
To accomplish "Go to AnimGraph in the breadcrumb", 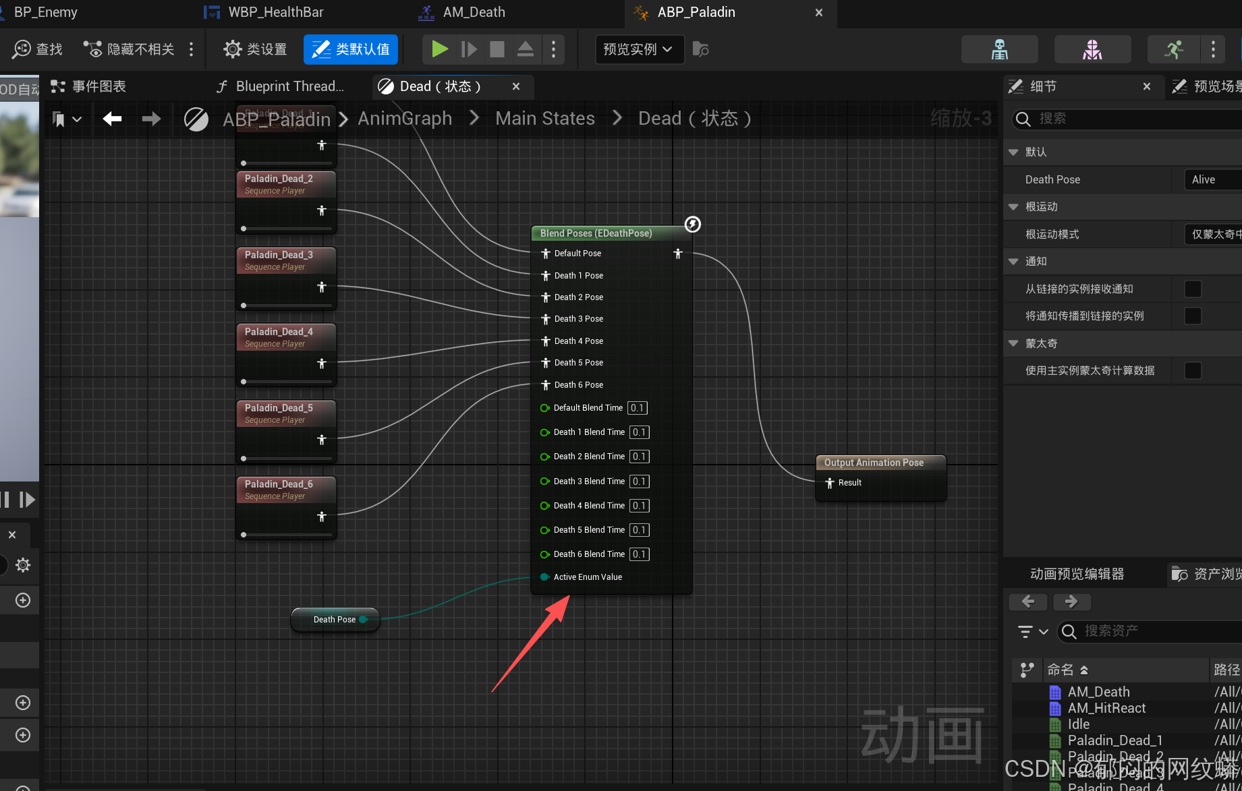I will coord(405,119).
